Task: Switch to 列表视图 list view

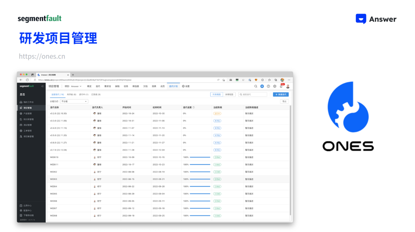Action: click(x=217, y=95)
